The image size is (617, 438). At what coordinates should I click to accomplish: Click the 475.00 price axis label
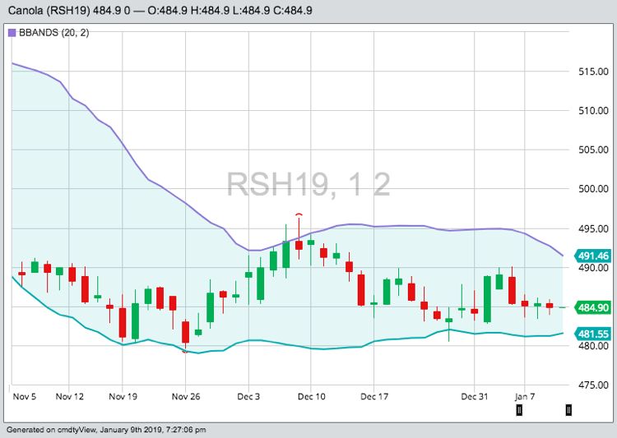click(x=593, y=385)
